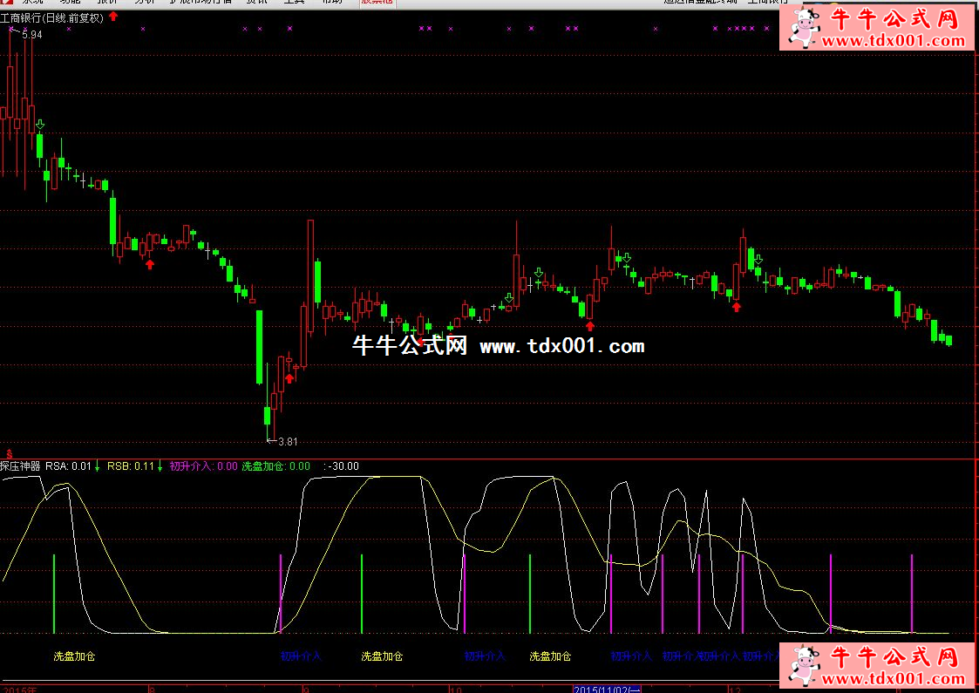This screenshot has height=693, width=979.
Task: Click the 5.94 high price label
Action: pyautogui.click(x=31, y=34)
